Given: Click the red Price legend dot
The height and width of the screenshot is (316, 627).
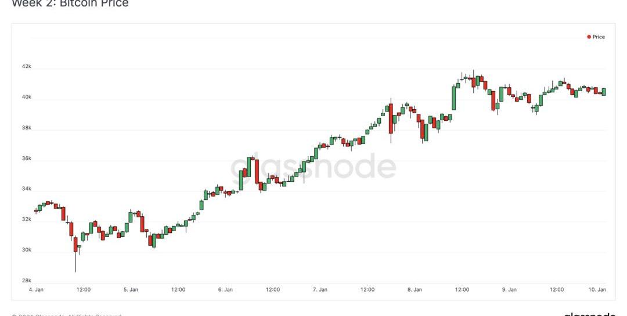Looking at the screenshot, I should [589, 37].
